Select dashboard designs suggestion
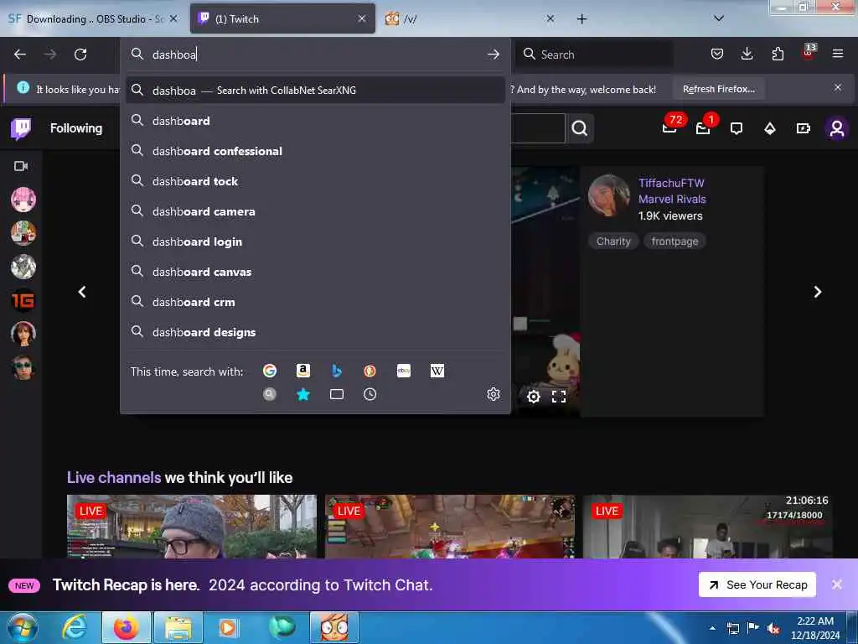The image size is (858, 644). click(x=315, y=332)
